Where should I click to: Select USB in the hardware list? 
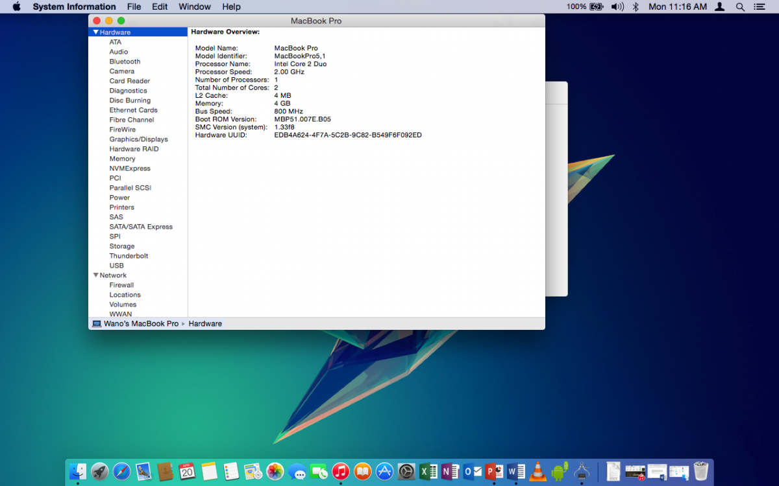point(116,266)
